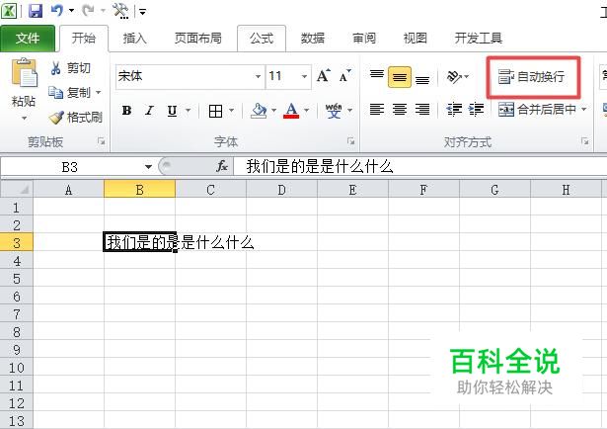Click the text orientation icon

pos(454,77)
